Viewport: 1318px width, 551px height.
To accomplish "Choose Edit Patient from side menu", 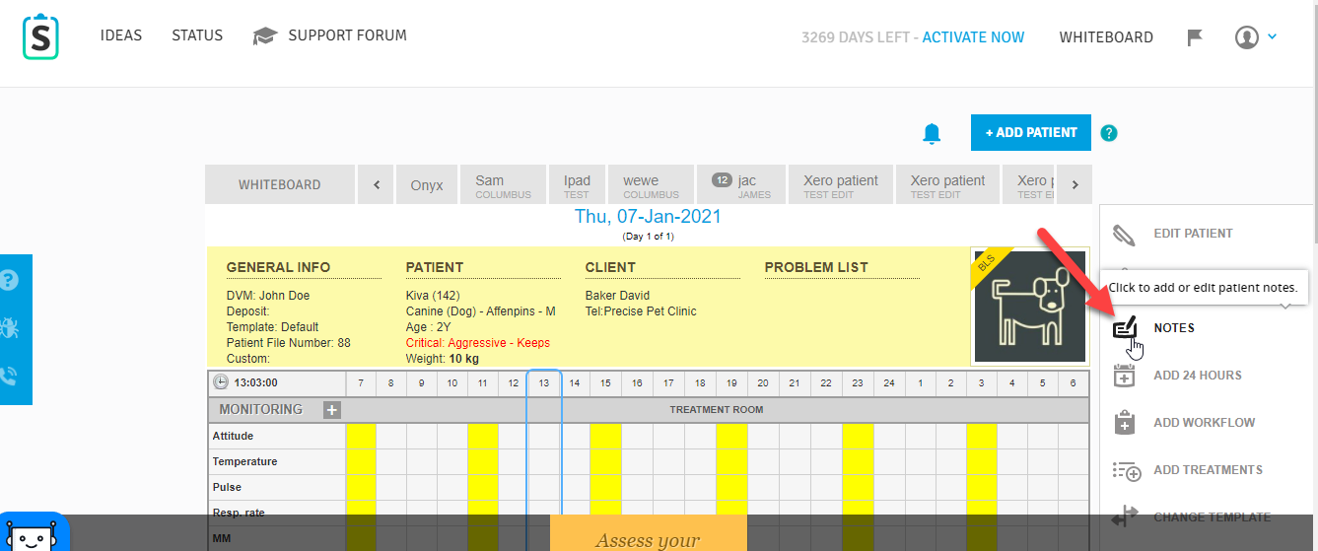I will pos(1193,234).
